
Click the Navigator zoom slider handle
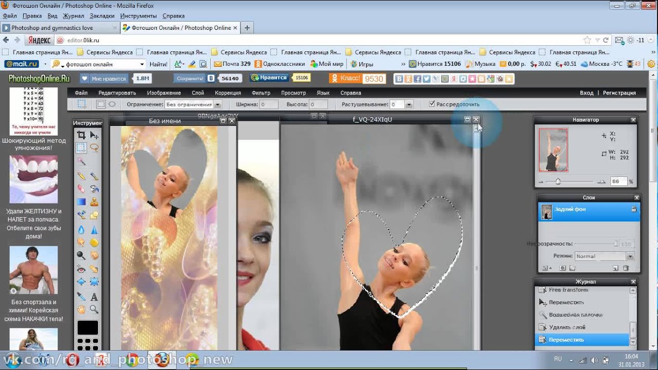point(558,181)
